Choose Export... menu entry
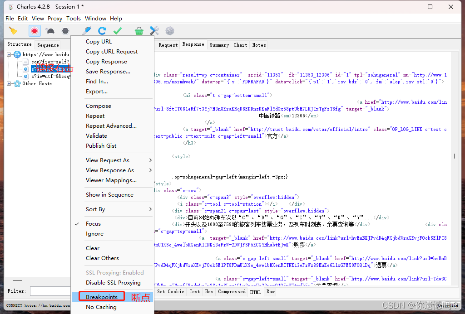 point(97,92)
